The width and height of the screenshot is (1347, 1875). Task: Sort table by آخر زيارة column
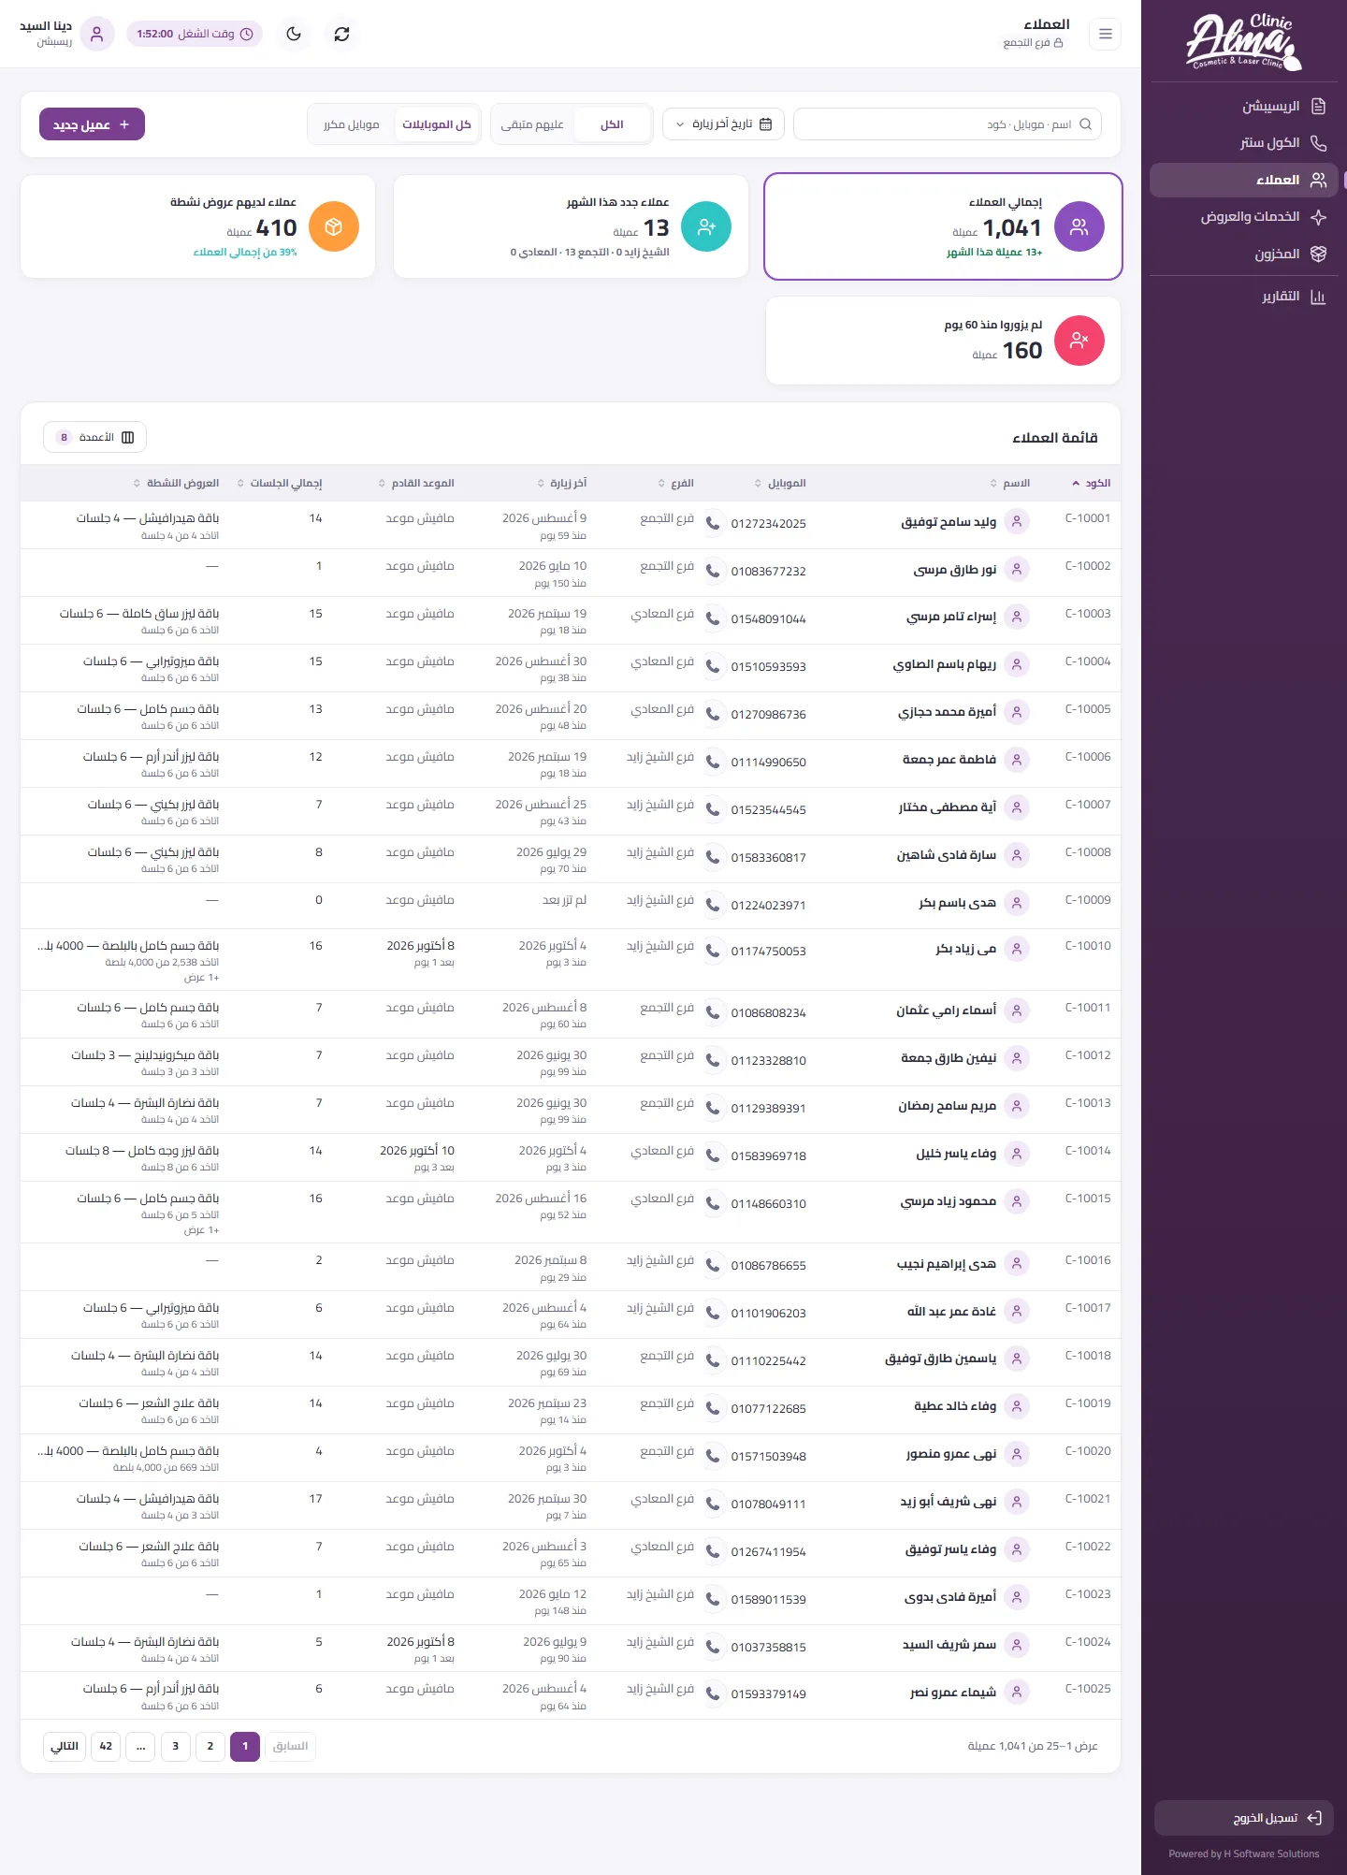click(x=562, y=483)
